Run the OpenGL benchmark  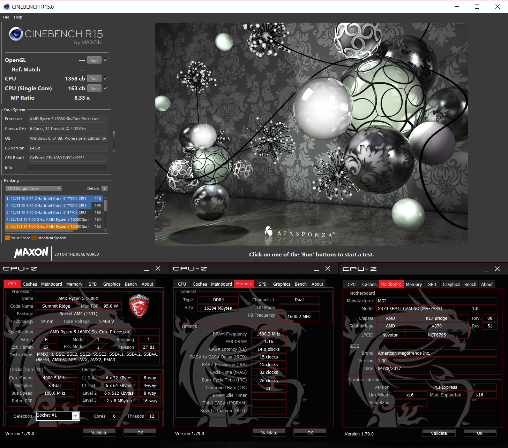coord(94,60)
